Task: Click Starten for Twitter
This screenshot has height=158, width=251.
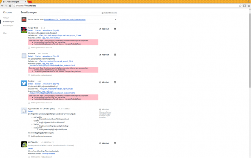Action: pos(38,84)
